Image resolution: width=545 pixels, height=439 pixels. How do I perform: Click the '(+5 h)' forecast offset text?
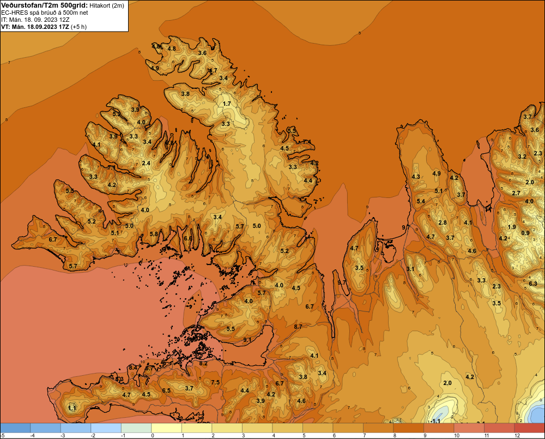(x=79, y=27)
